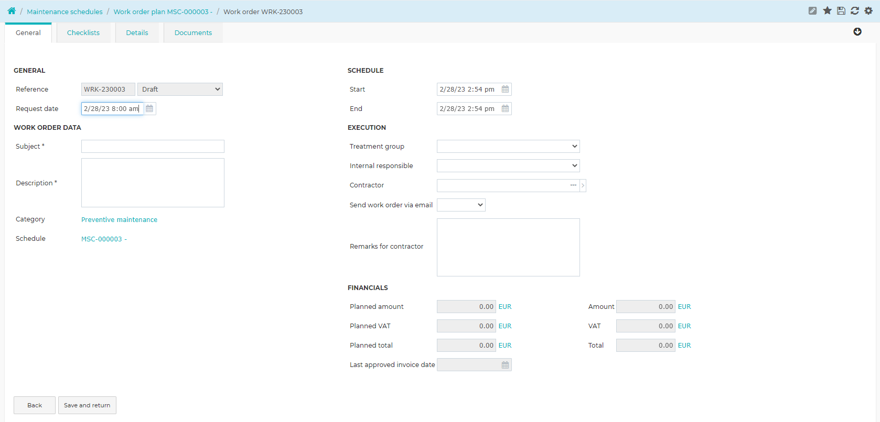Open Contractor lookup with ellipsis icon
Image resolution: width=880 pixels, height=422 pixels.
(573, 185)
